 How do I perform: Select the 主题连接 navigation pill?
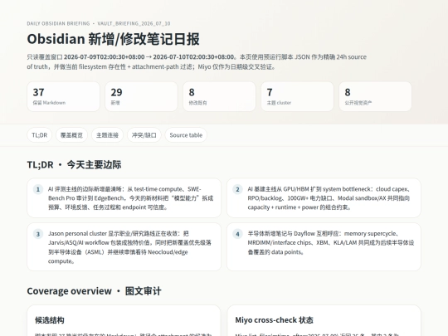pyautogui.click(x=107, y=135)
